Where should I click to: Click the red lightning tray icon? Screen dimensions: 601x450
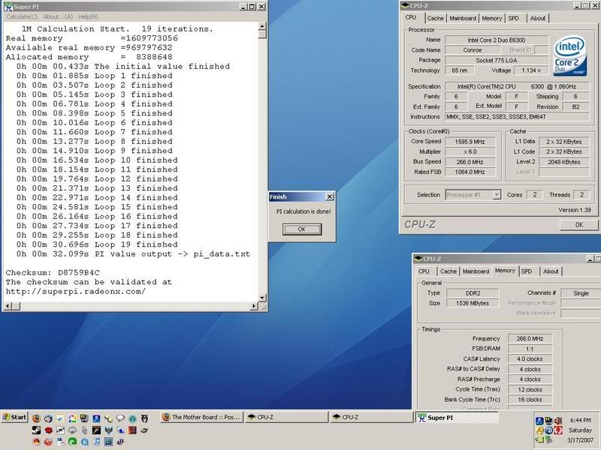pyautogui.click(x=557, y=430)
